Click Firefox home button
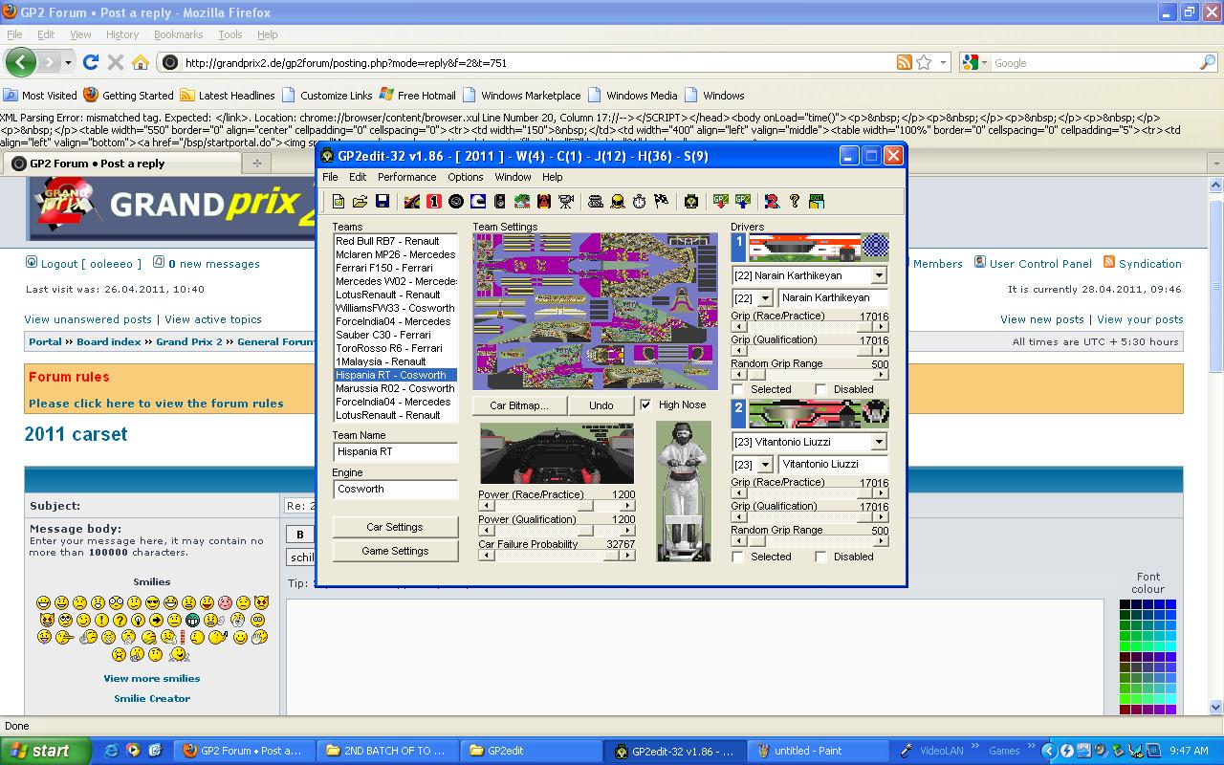This screenshot has width=1224, height=765. pyautogui.click(x=141, y=62)
